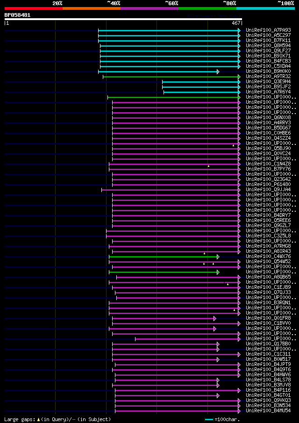Click the cyan scale bar beside =100char.
The width and height of the screenshot is (299, 423).
click(x=209, y=419)
